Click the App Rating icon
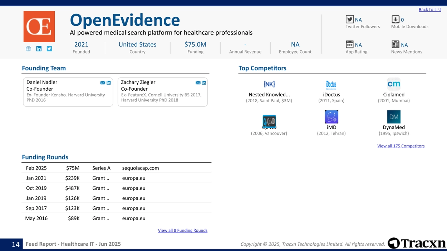 point(349,44)
